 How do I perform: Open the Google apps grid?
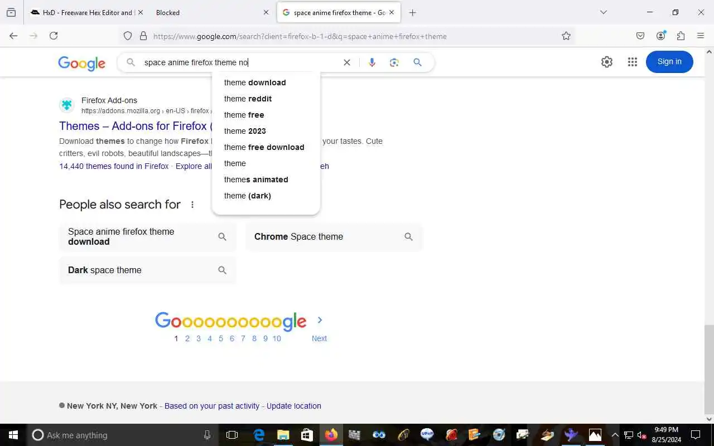[x=632, y=62]
